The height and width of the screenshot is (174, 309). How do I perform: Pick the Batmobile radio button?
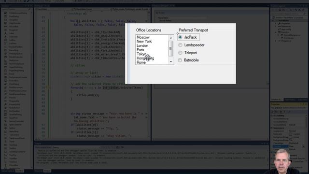180,60
